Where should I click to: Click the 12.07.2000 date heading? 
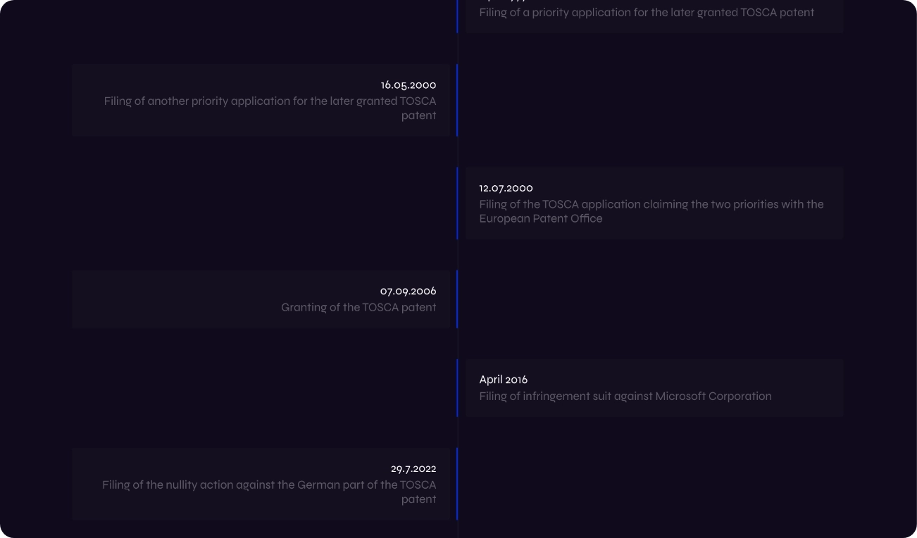(x=506, y=188)
